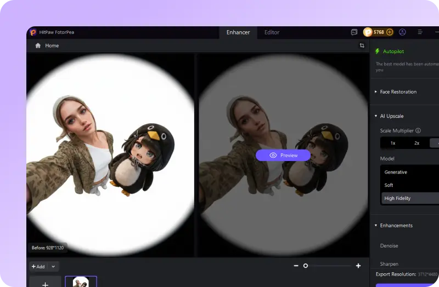Click the Model label
The image size is (439, 287).
(387, 158)
